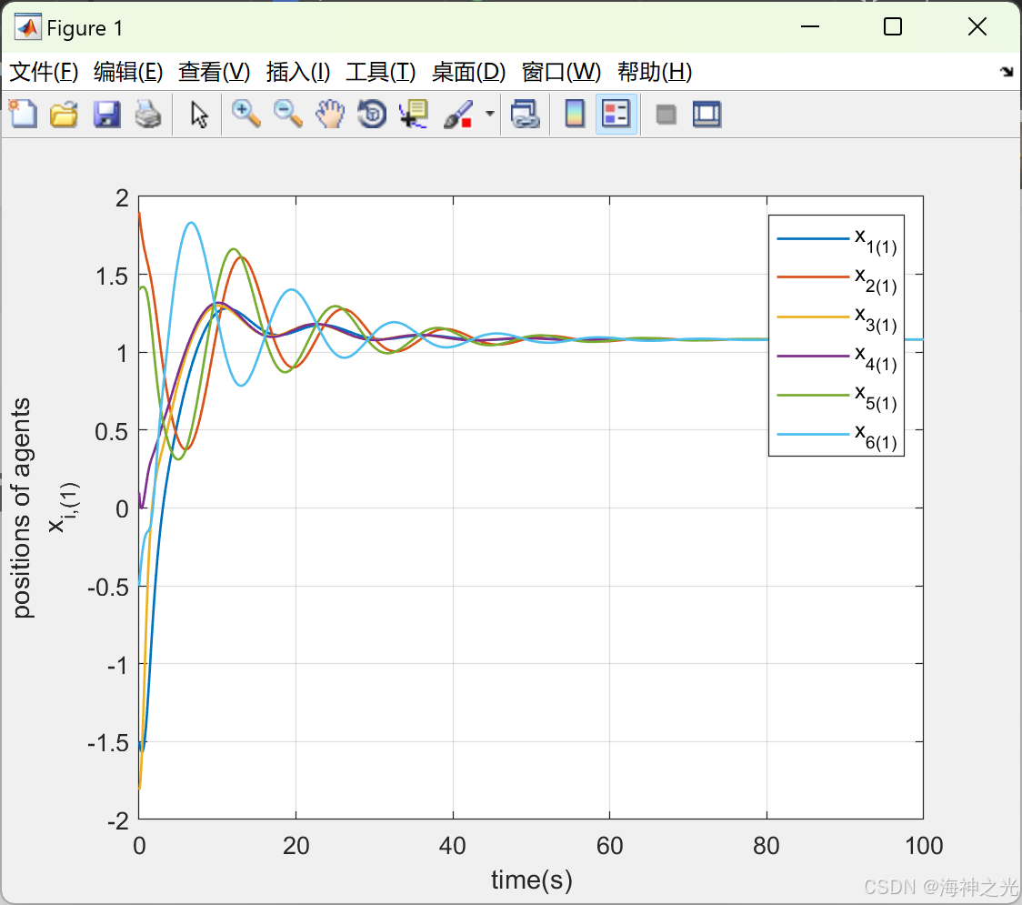Close the Figure 1 window
This screenshot has width=1022, height=905.
(977, 26)
